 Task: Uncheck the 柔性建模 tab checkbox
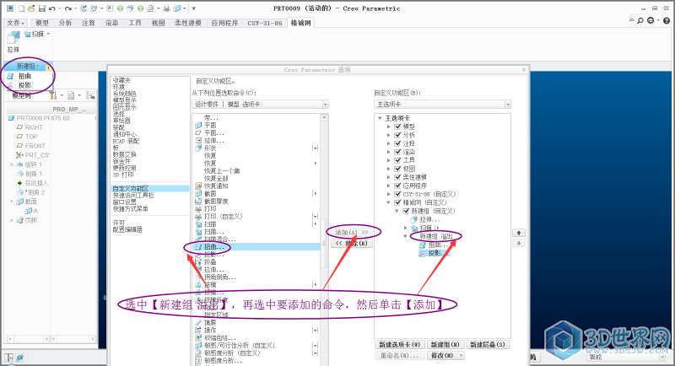point(397,177)
